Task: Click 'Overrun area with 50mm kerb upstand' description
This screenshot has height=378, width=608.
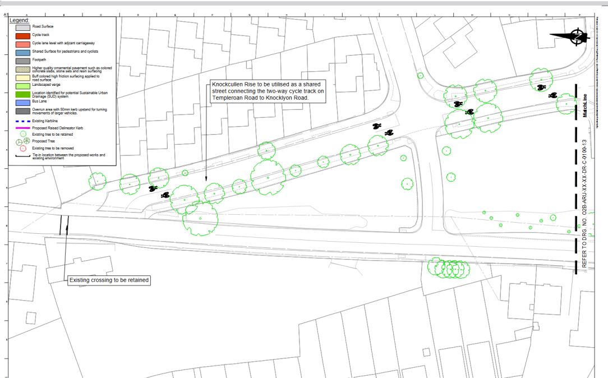Action: [70, 111]
